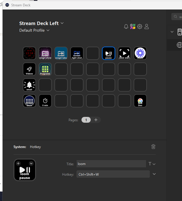Click the Pages: label

click(73, 120)
